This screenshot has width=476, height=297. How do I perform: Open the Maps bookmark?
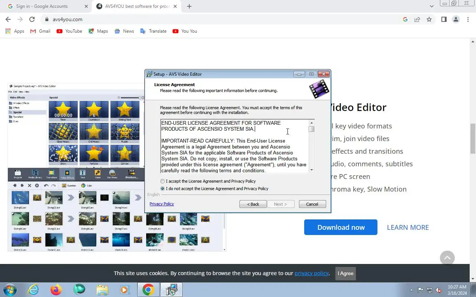coord(98,31)
